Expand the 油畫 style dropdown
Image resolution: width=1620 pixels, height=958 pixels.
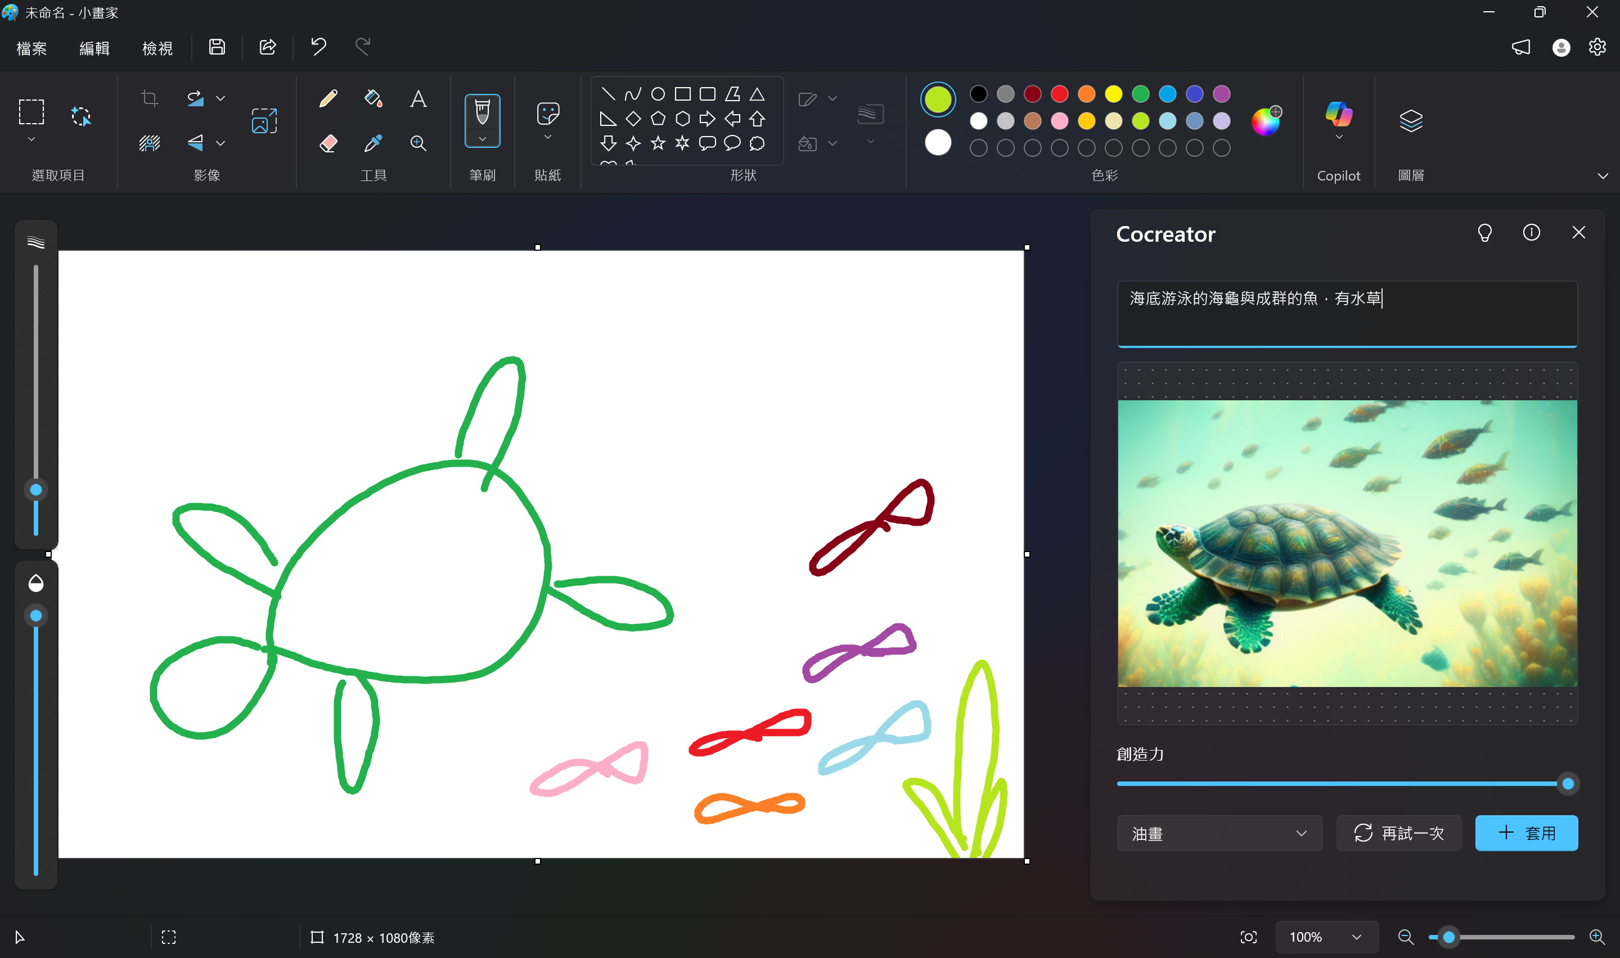[1218, 833]
